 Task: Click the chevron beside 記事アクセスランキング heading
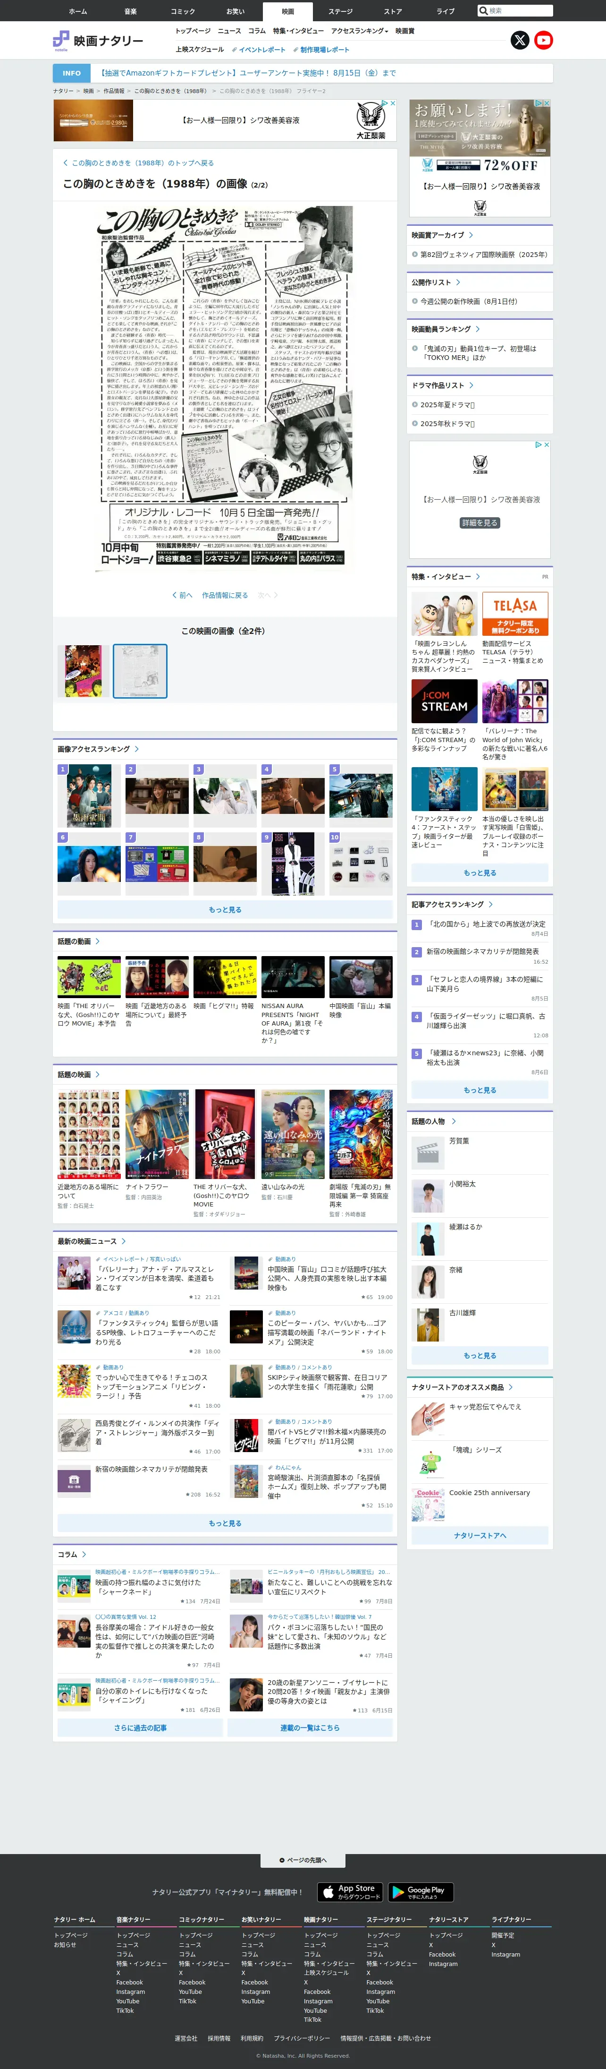point(490,905)
